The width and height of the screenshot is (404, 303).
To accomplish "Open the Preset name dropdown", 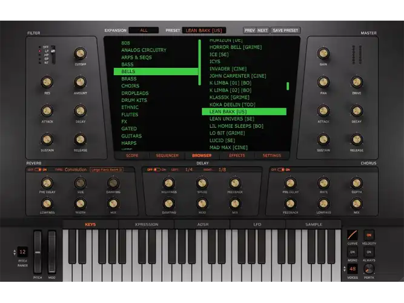I will (x=204, y=30).
